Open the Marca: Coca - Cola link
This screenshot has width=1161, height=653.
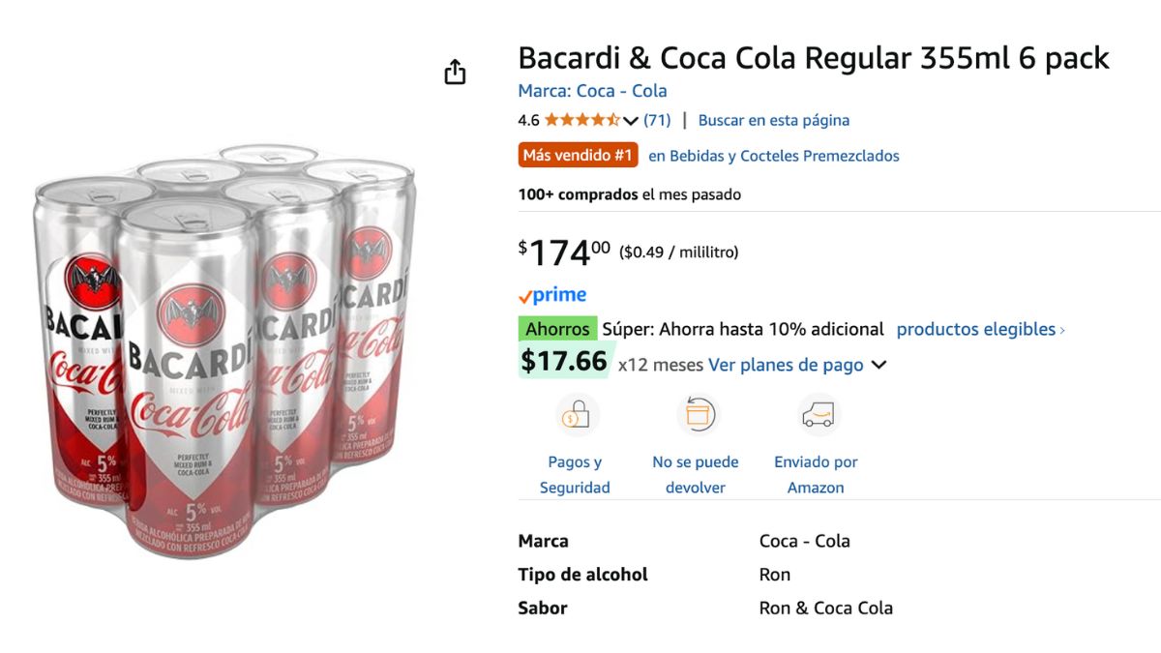point(592,91)
